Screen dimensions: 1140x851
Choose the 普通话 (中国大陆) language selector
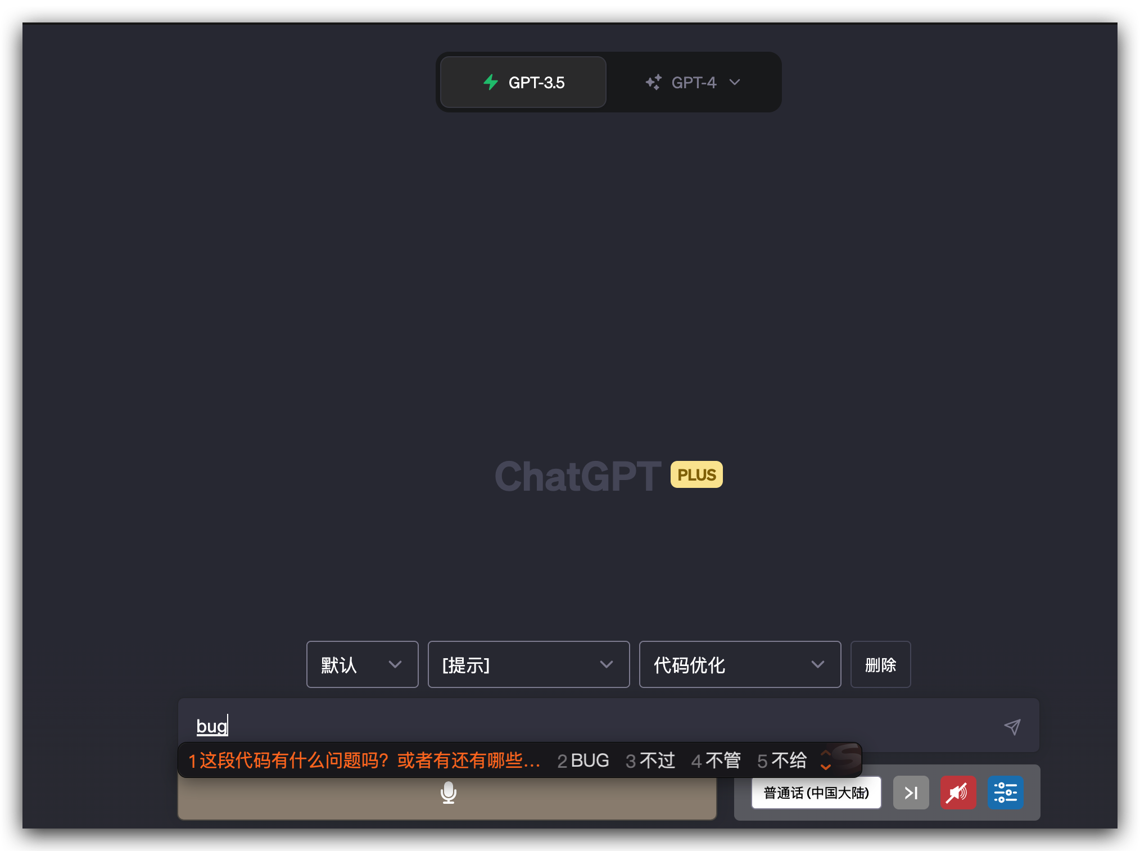pos(816,793)
